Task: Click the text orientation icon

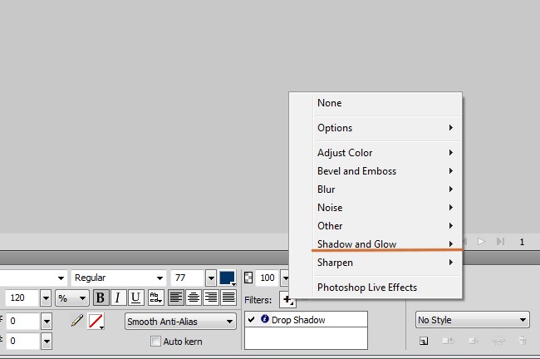Action: (x=155, y=298)
